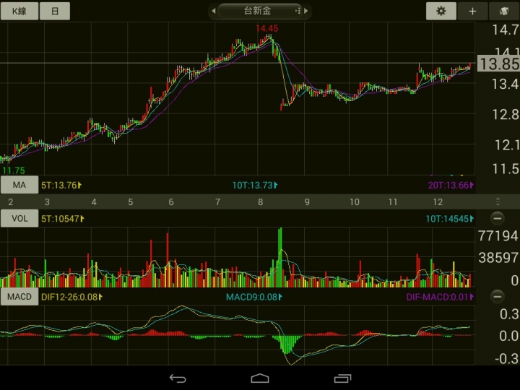
Task: Tap the MACD9:0.08 label
Action: [x=254, y=297]
